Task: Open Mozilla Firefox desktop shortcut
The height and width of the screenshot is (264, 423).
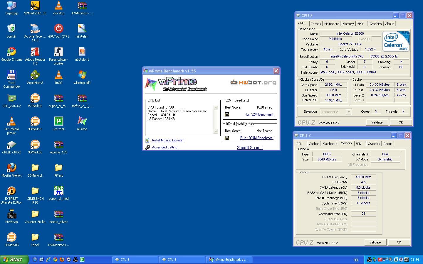Action: point(11,168)
